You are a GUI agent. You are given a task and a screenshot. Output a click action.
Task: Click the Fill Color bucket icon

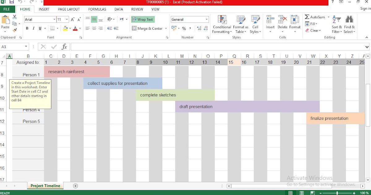[x=65, y=28]
